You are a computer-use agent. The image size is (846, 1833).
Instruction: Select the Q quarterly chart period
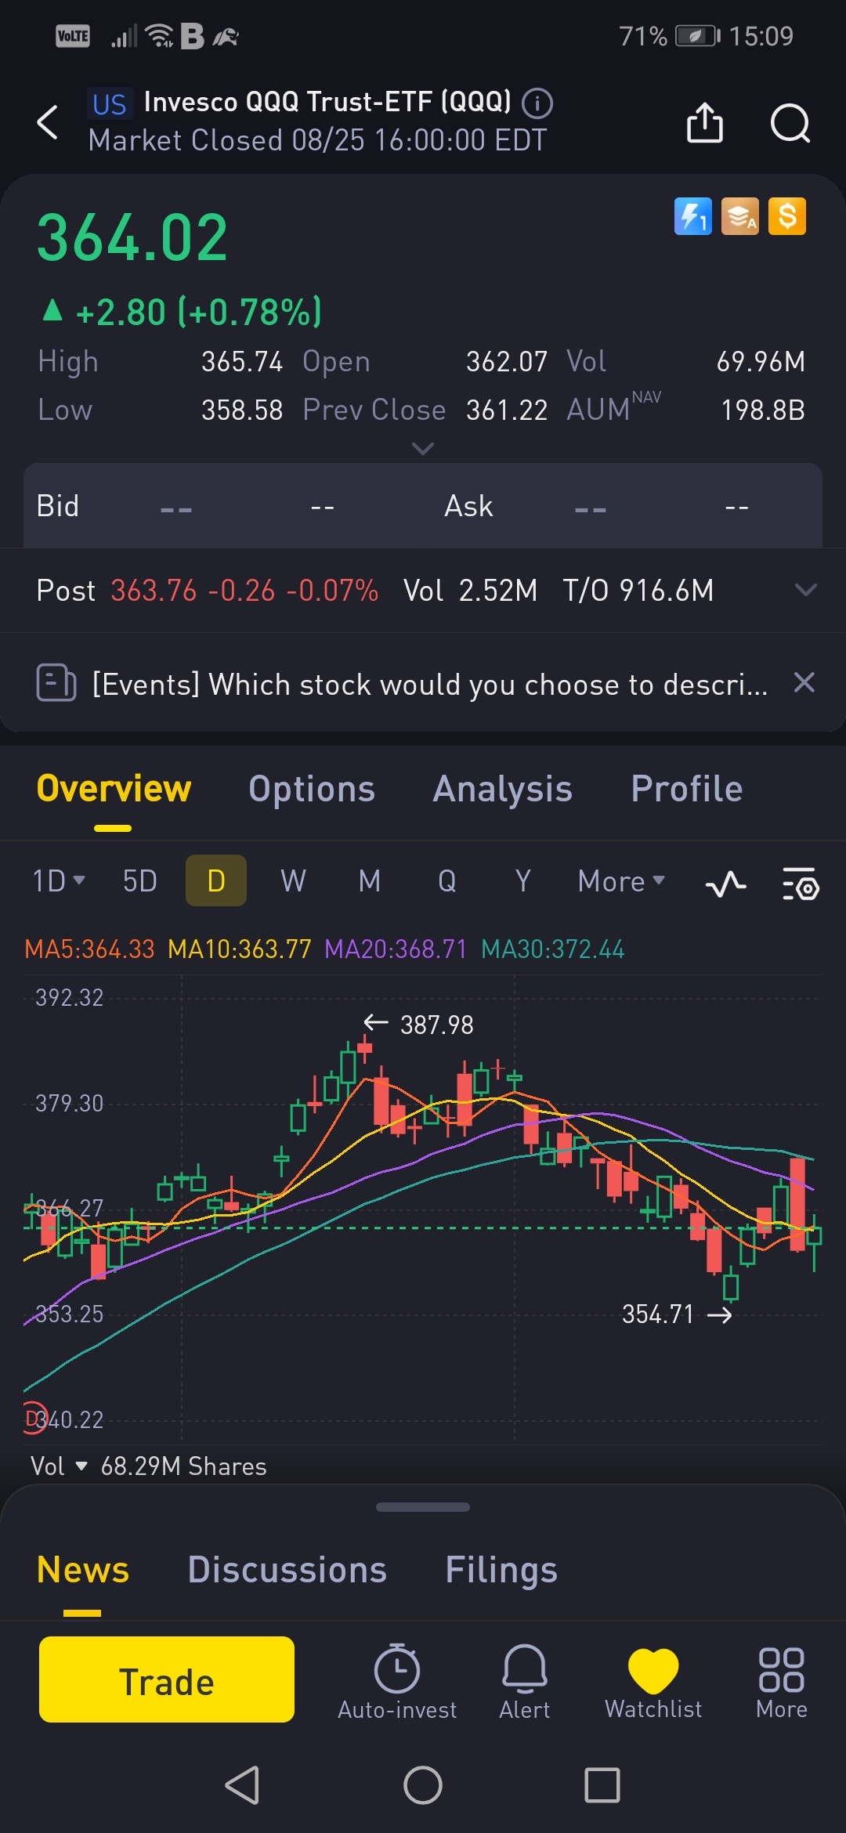pyautogui.click(x=446, y=880)
